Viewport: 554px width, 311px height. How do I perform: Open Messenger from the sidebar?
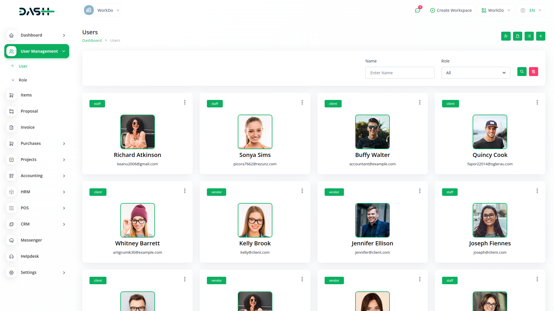point(31,240)
